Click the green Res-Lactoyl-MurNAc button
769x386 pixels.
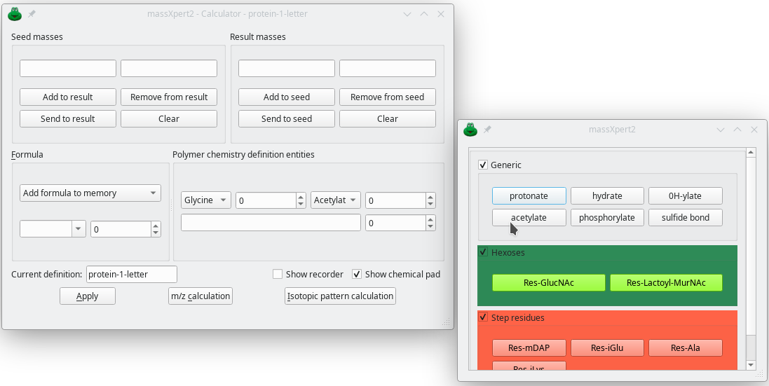[x=666, y=282]
